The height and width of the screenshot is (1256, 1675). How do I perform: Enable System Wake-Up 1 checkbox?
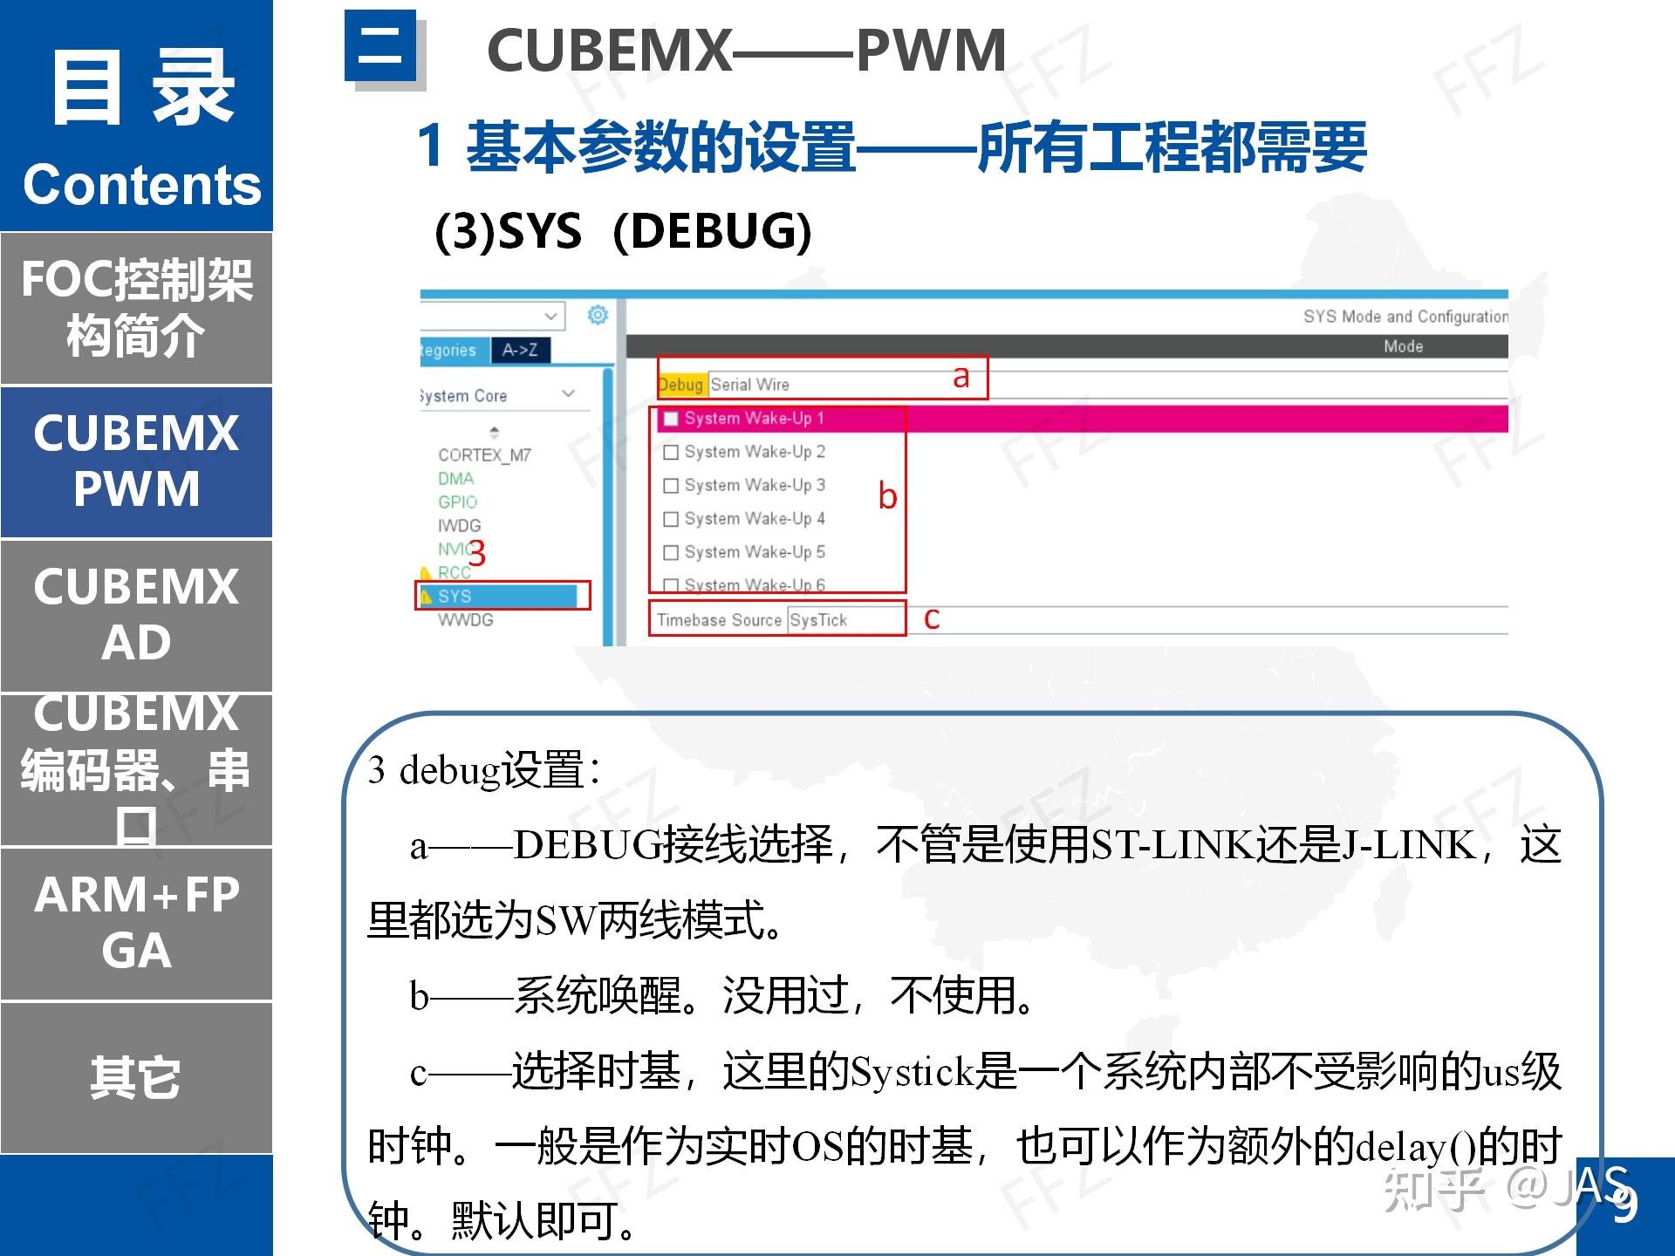point(671,419)
